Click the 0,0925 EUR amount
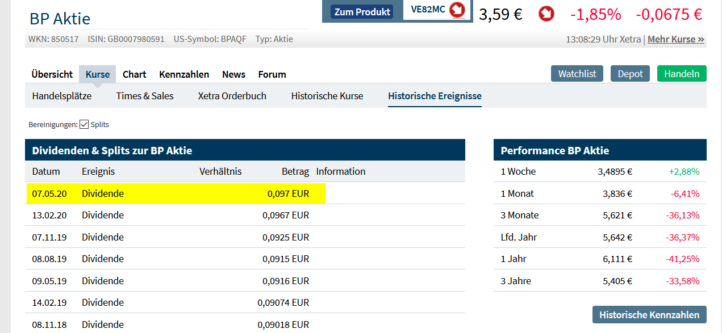 click(286, 237)
